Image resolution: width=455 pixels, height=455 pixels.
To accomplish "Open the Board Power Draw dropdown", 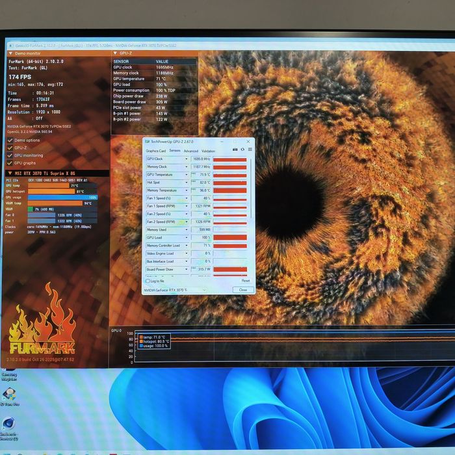I will 187,270.
